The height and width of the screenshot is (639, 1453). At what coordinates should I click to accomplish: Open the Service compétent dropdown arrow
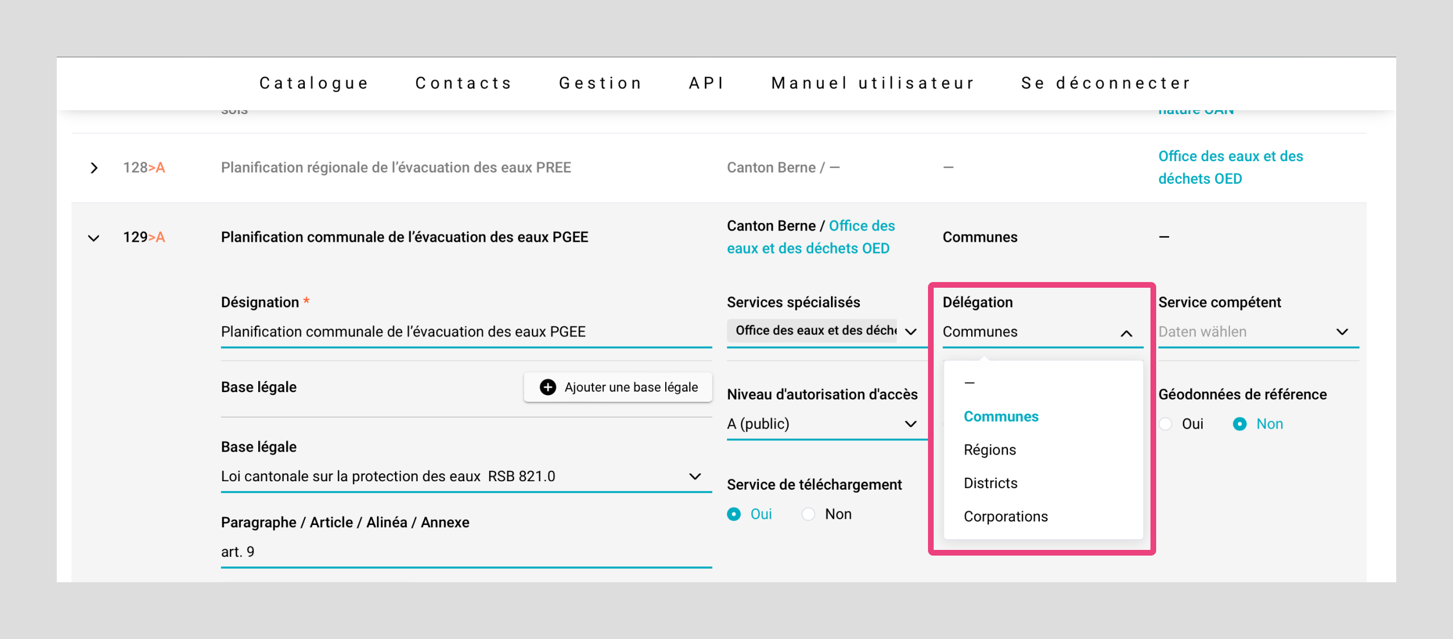click(x=1342, y=332)
